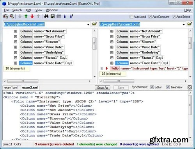Open the Window menu

coord(52,10)
